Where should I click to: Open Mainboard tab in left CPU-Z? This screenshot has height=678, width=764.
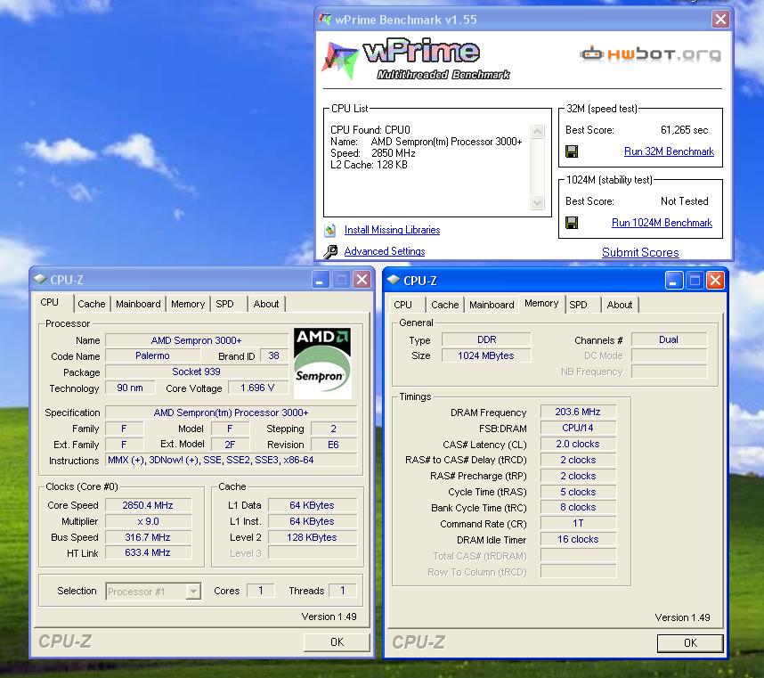[138, 304]
